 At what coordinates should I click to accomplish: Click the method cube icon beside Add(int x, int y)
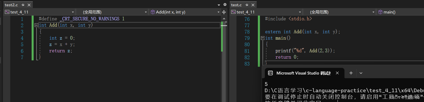153,12
